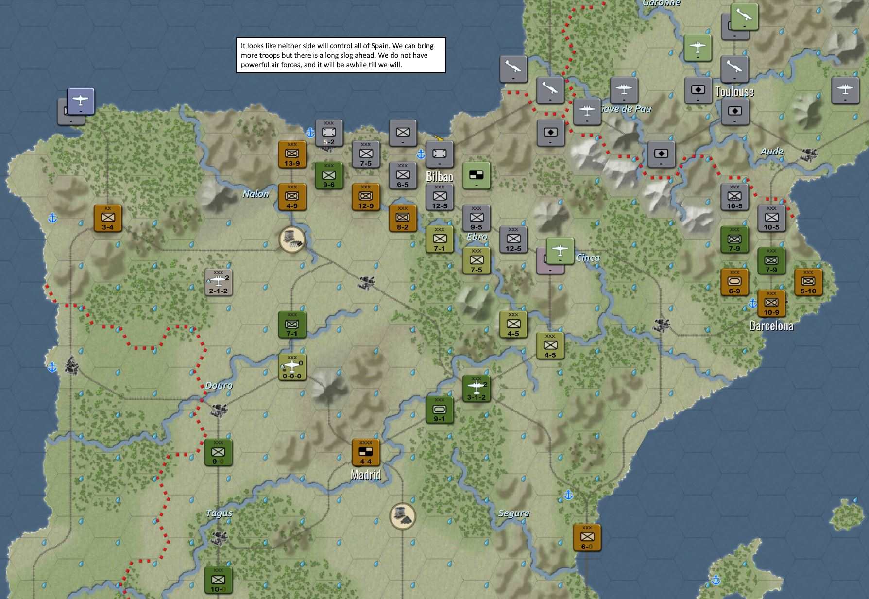Click the Segura river label
The height and width of the screenshot is (599, 869).
tap(513, 513)
